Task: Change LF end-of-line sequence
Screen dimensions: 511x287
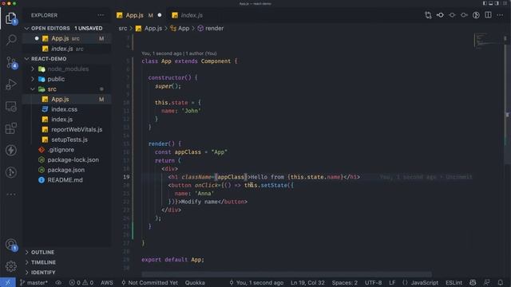Action: pos(392,283)
